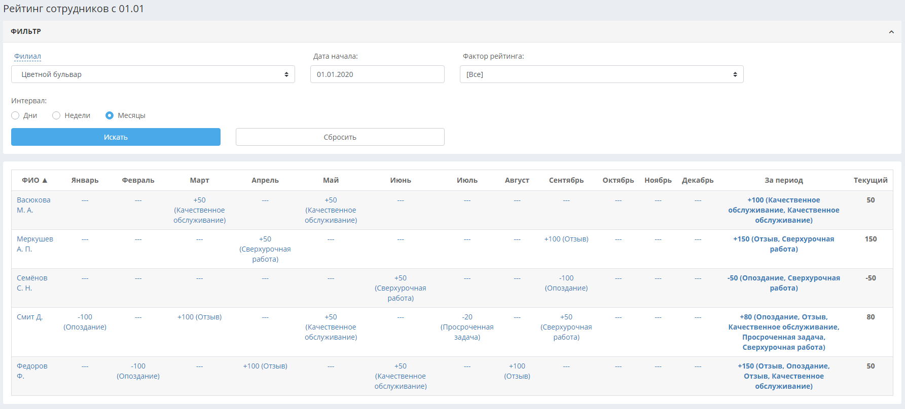Screen dimensions: 905x409
Task: Click the Искать button
Action: [116, 137]
